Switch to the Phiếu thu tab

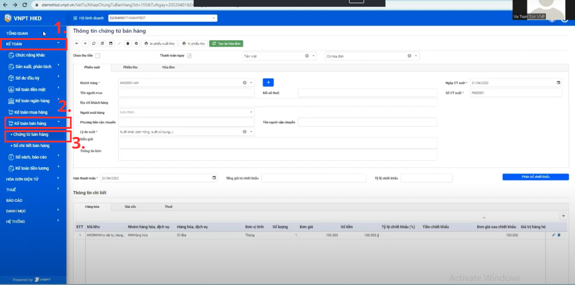point(130,67)
